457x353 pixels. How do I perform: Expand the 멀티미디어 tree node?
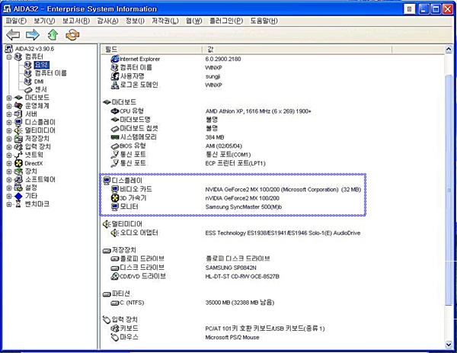(9, 130)
